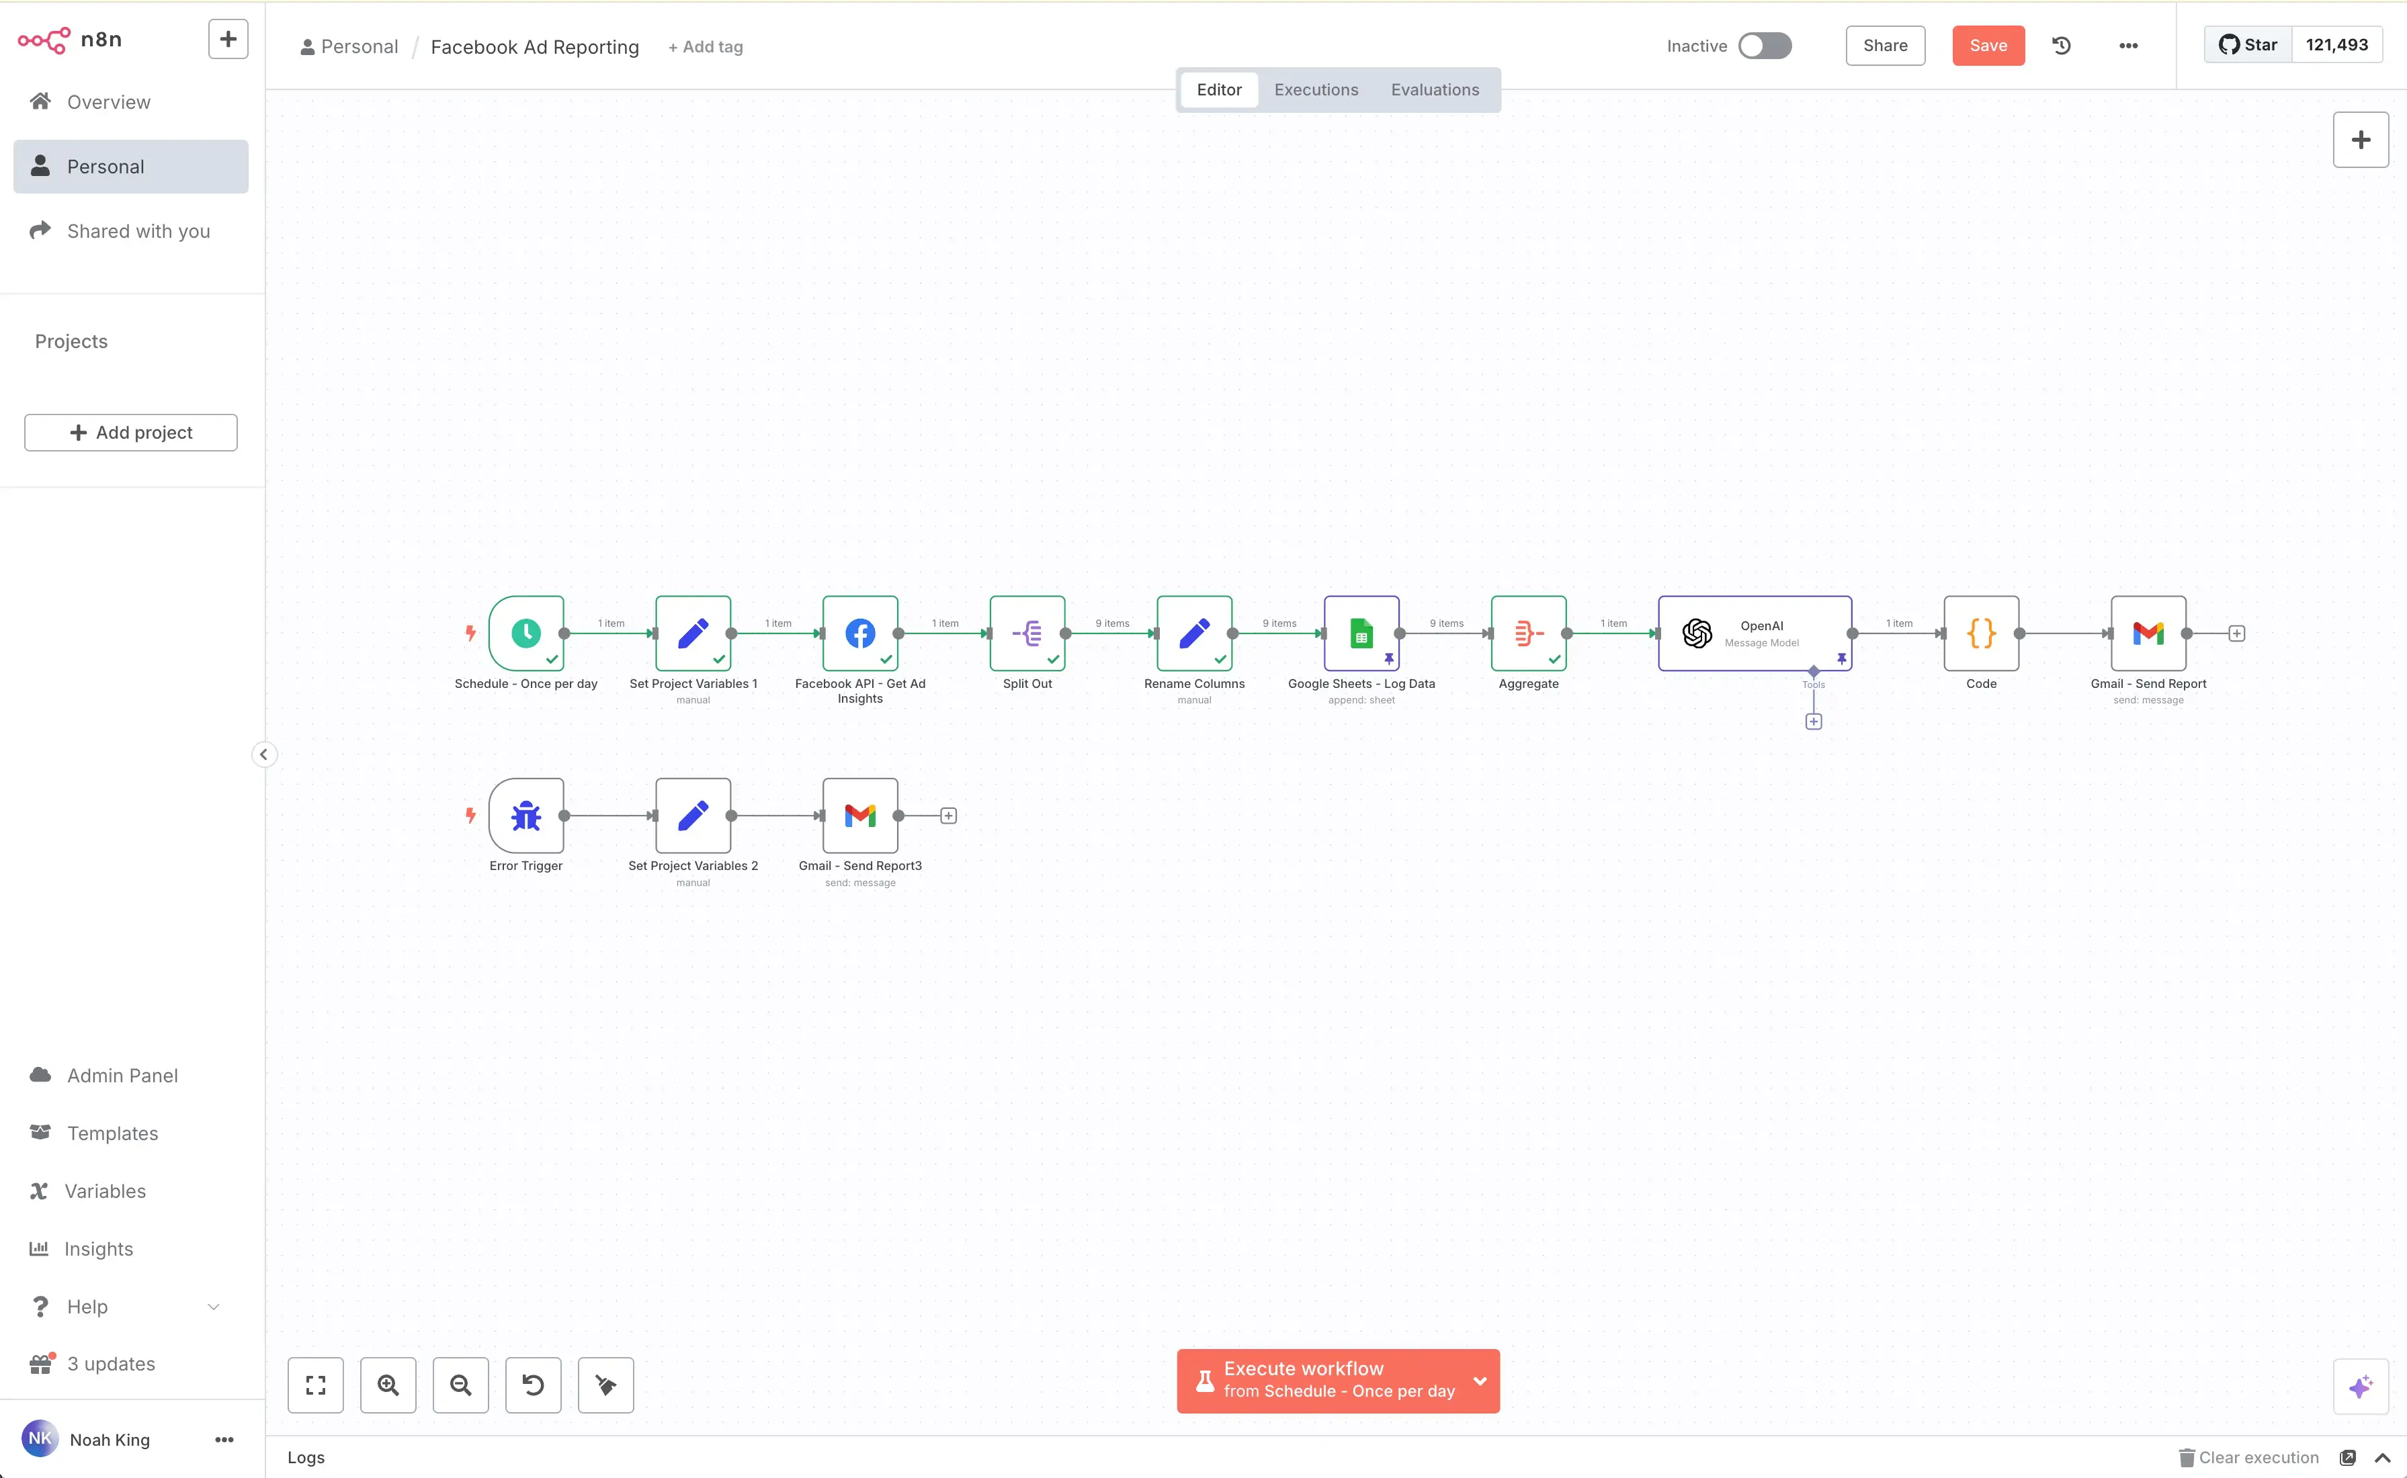Open workflow history

click(2062, 46)
